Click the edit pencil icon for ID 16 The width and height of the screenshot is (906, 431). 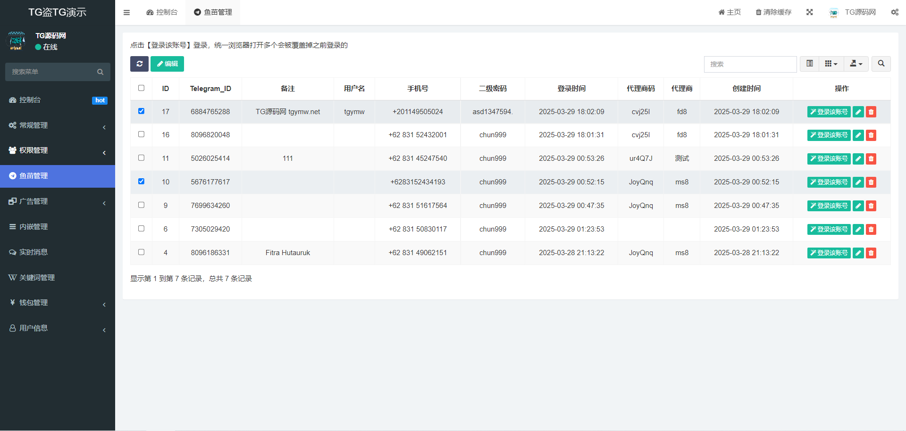tap(858, 135)
